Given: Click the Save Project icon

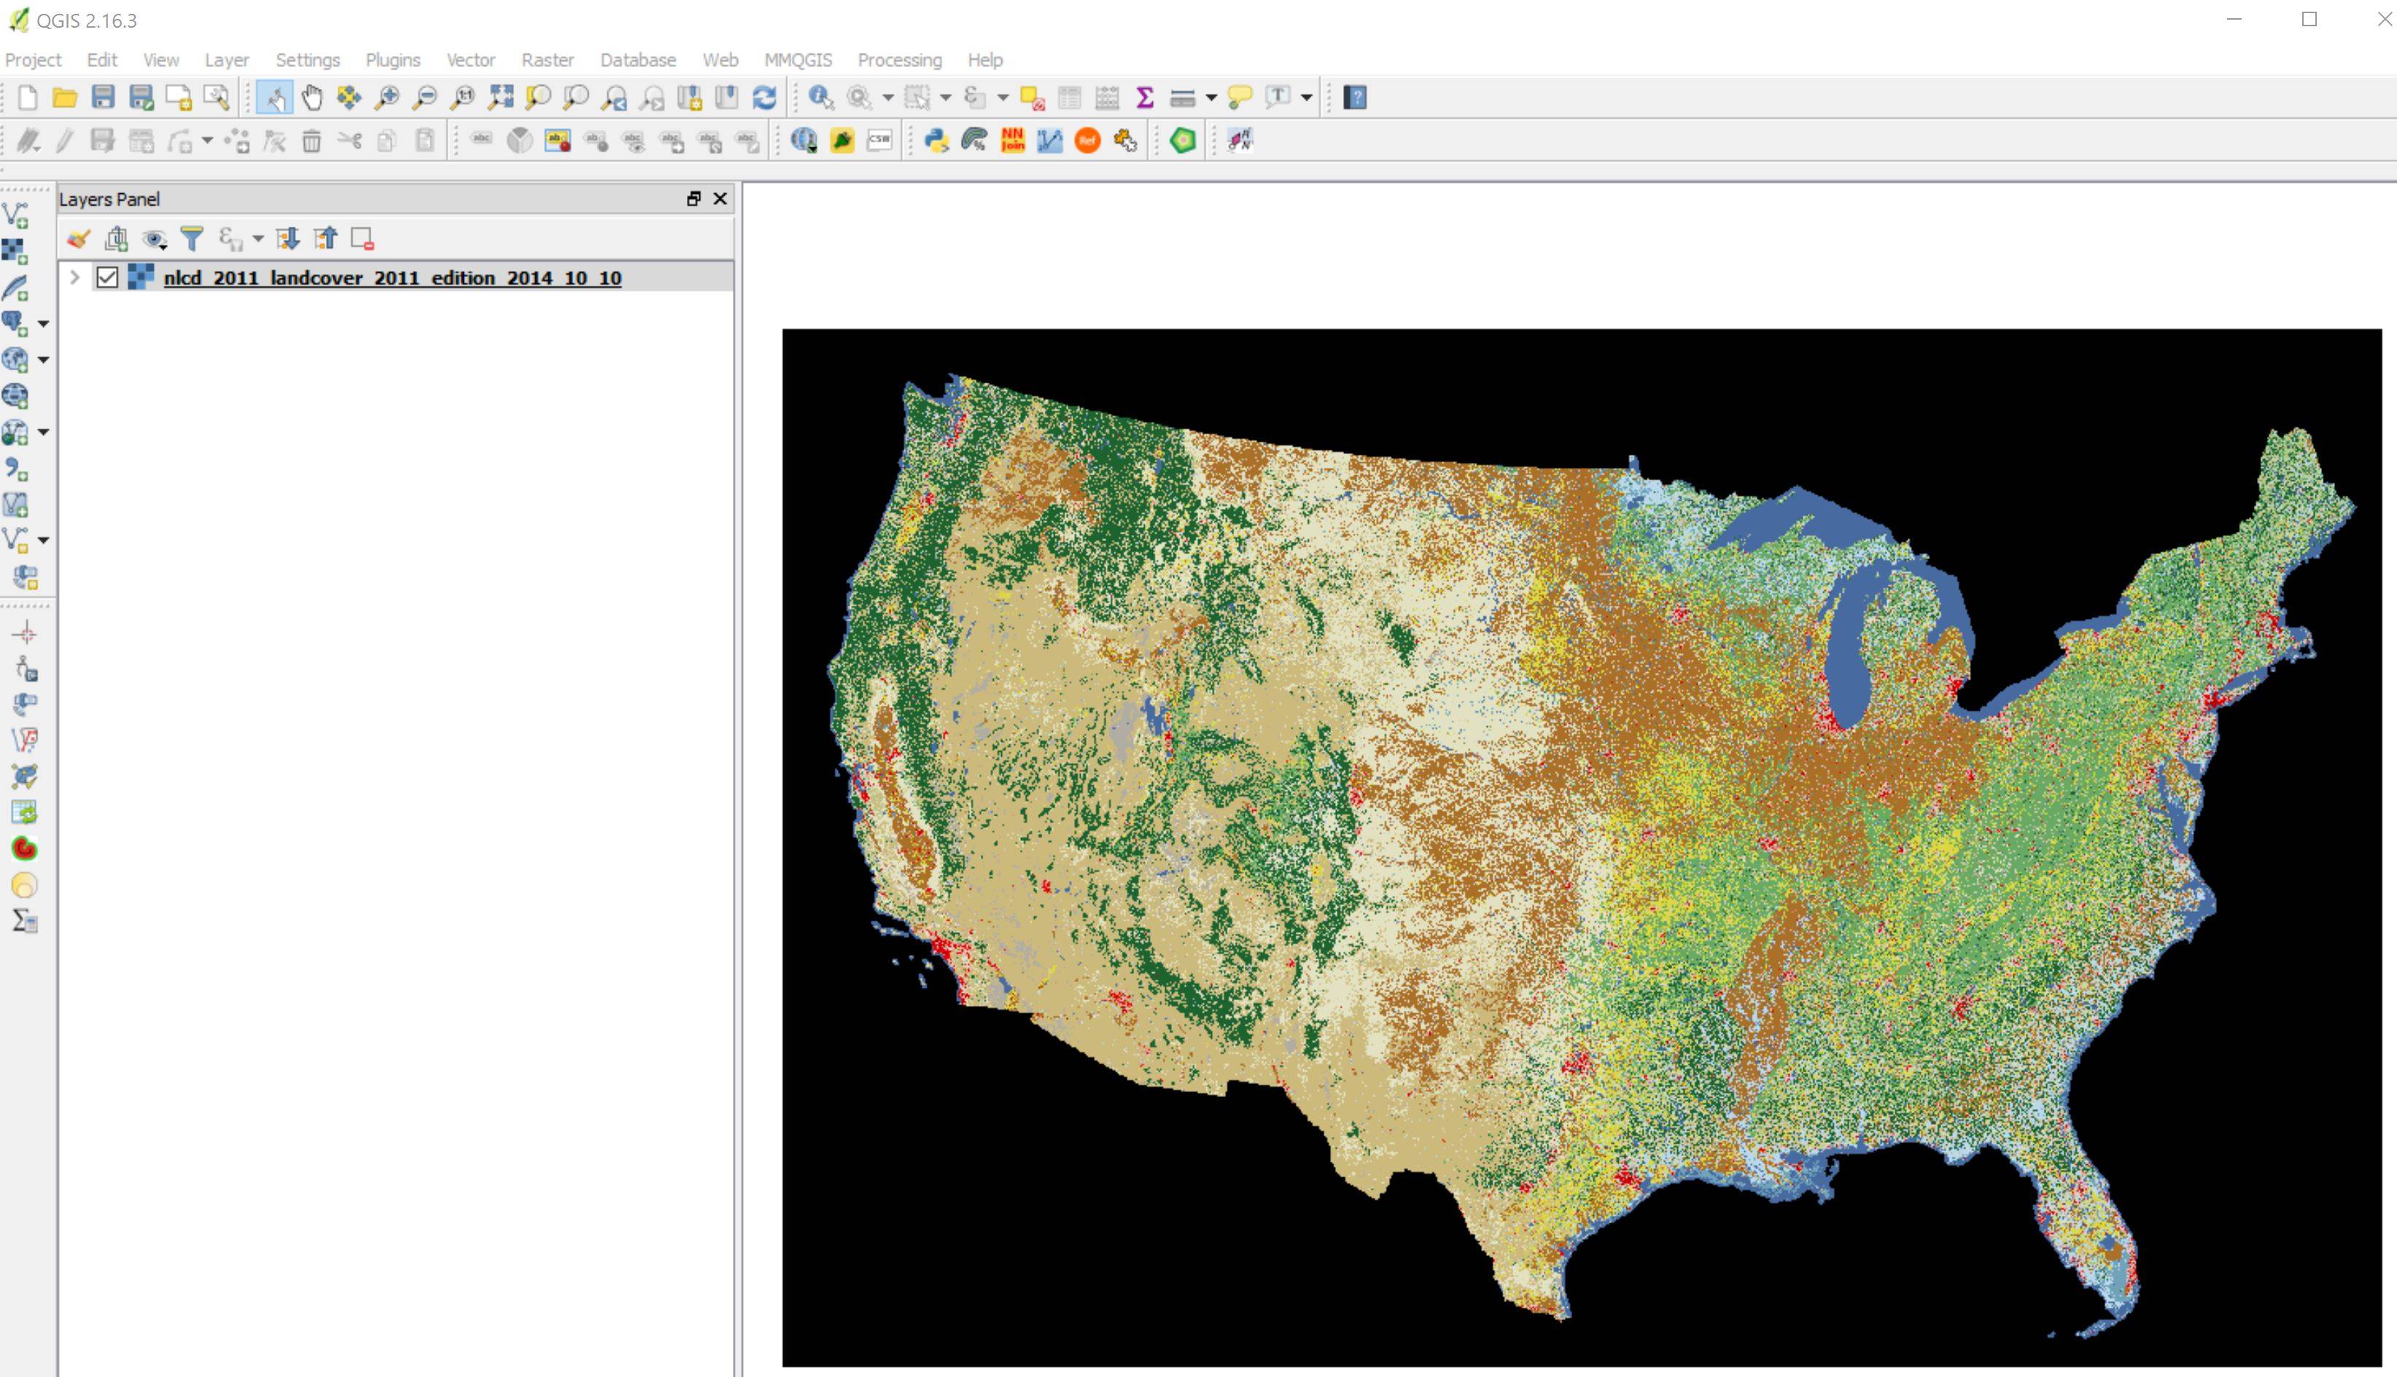Looking at the screenshot, I should [103, 98].
